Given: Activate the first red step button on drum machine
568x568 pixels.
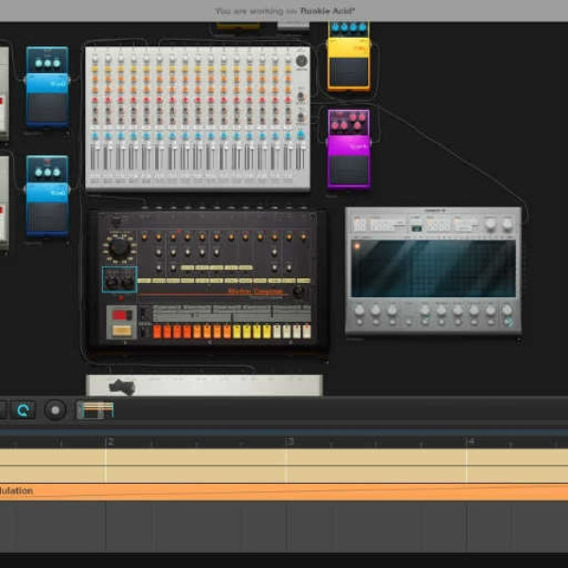Looking at the screenshot, I should [157, 331].
